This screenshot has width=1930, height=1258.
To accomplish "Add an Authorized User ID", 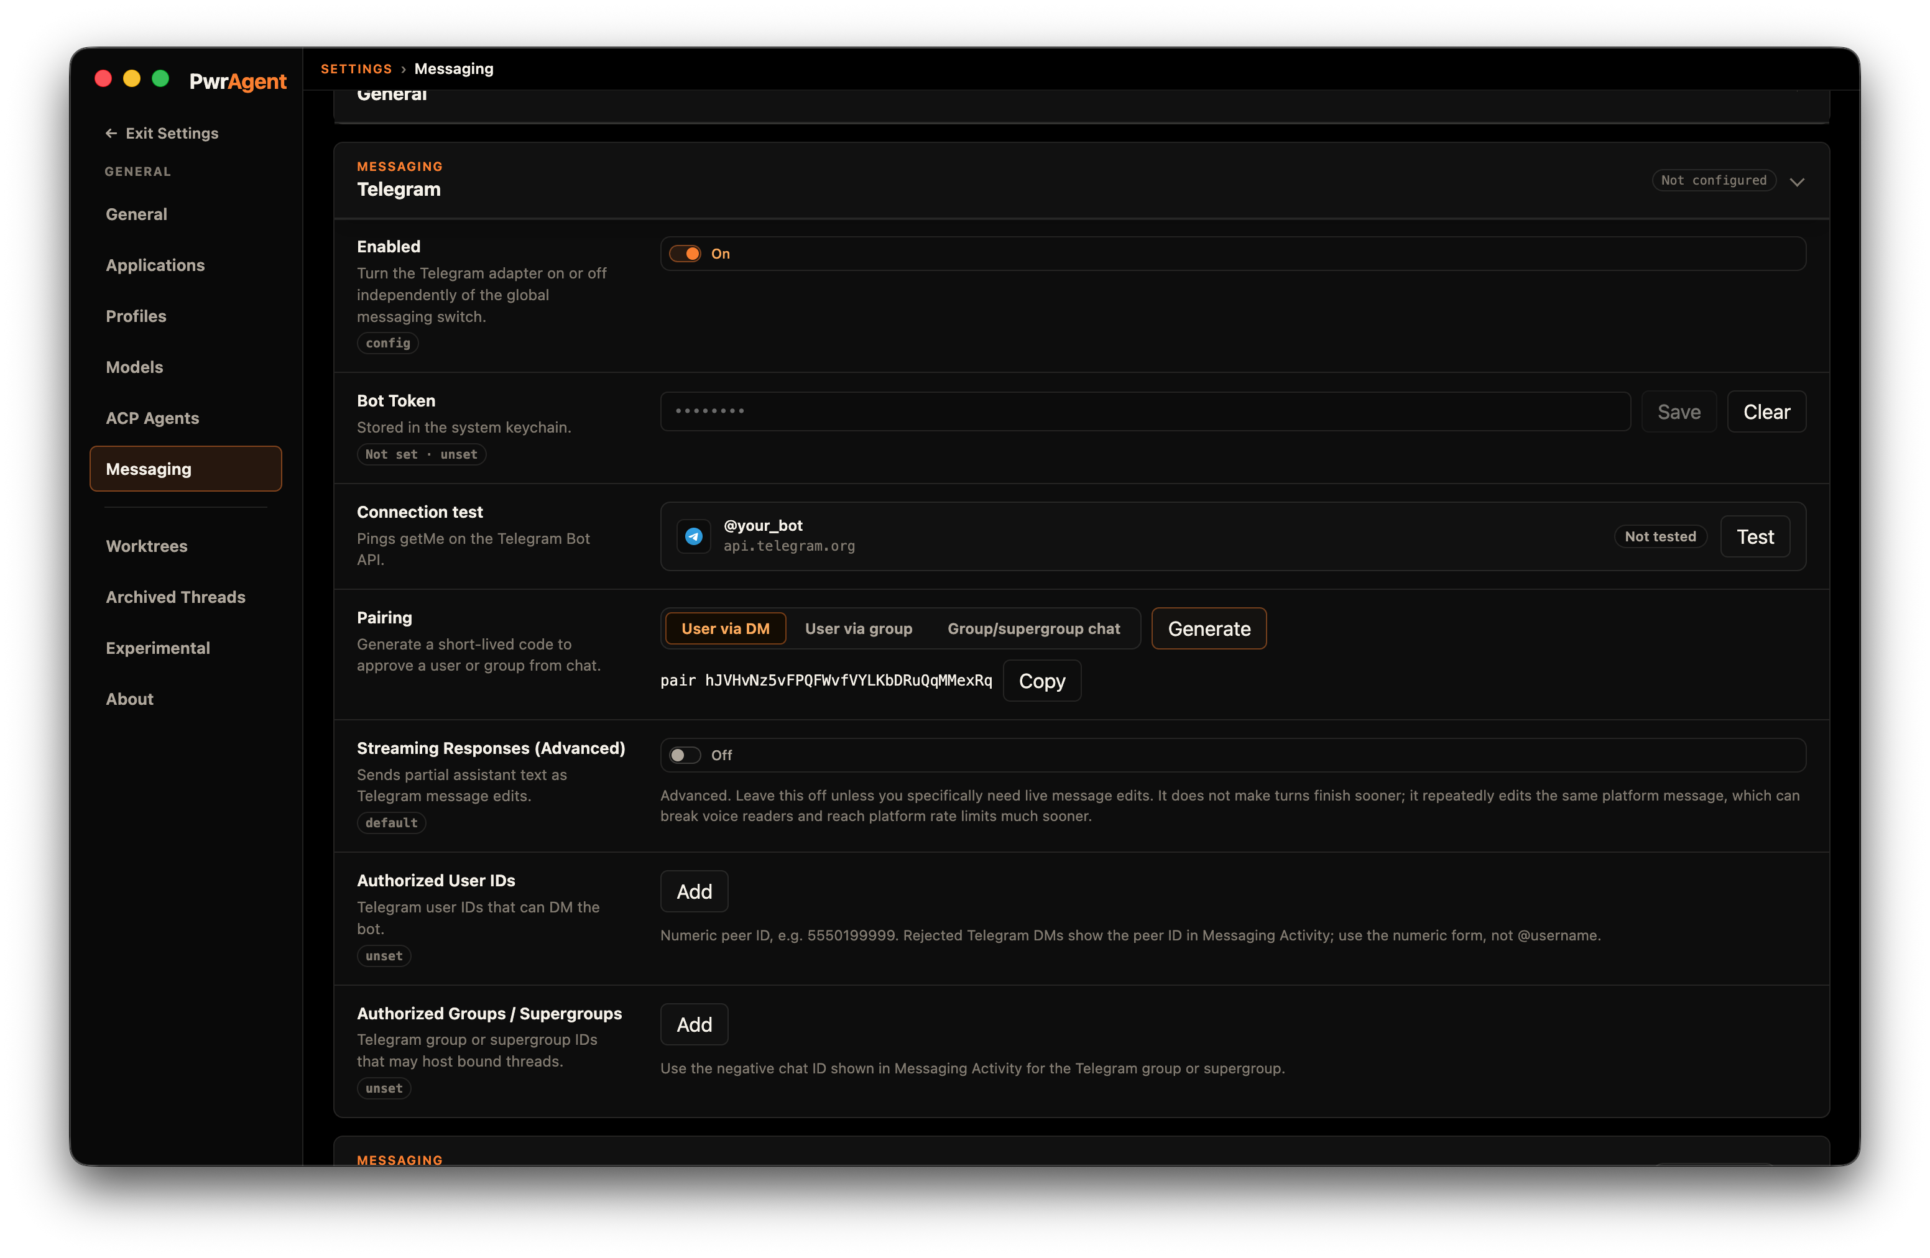I will 694,892.
